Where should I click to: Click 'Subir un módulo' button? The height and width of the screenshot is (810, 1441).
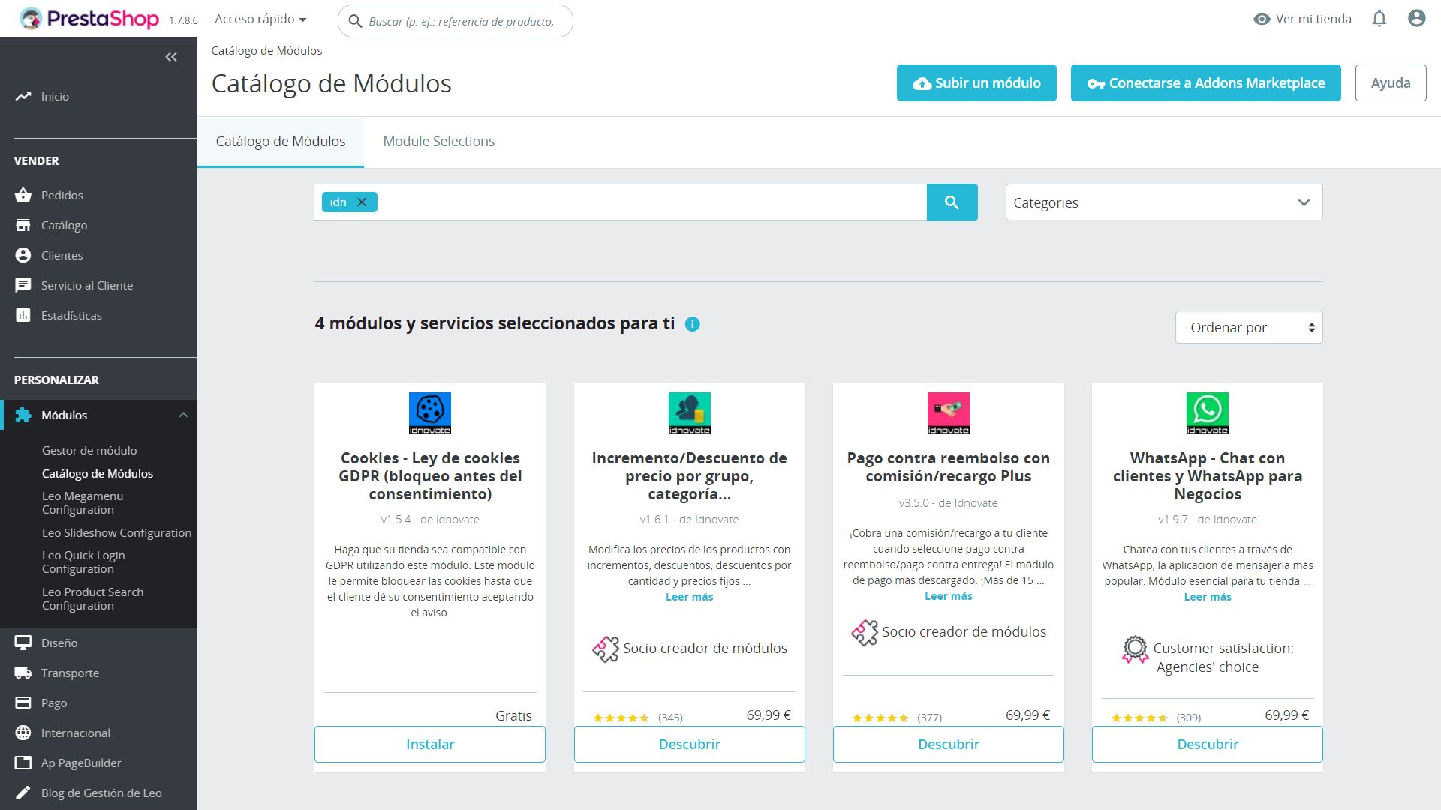click(x=976, y=83)
